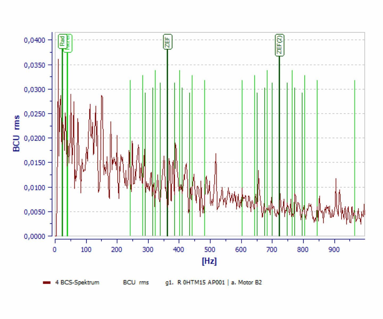Select the ZEF(2) marker label
This screenshot has width=383, height=319.
click(x=280, y=45)
